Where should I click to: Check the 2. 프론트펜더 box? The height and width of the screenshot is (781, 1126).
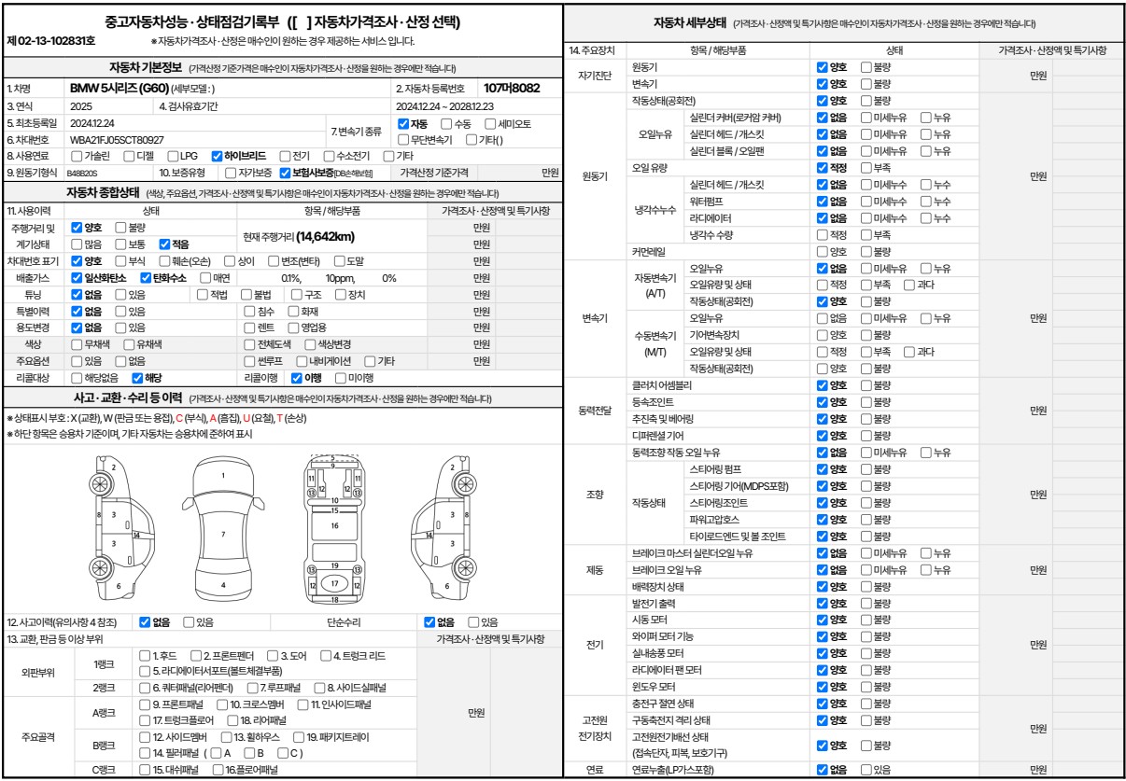tap(196, 656)
